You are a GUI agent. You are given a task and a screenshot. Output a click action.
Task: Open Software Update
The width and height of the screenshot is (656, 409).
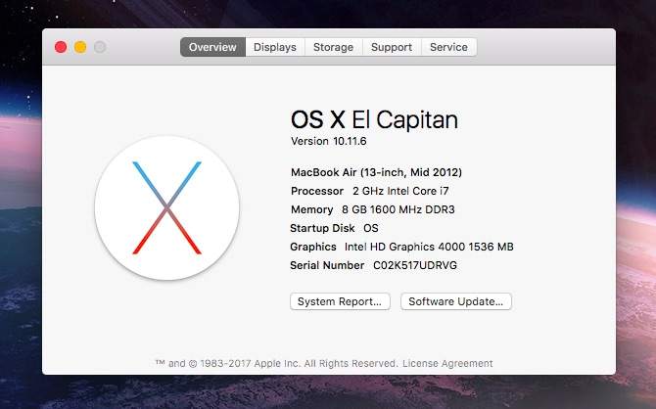coord(456,301)
